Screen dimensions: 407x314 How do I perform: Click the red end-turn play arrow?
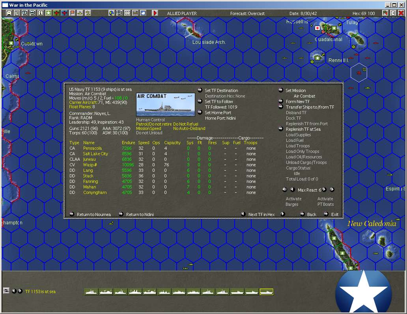coord(155,13)
